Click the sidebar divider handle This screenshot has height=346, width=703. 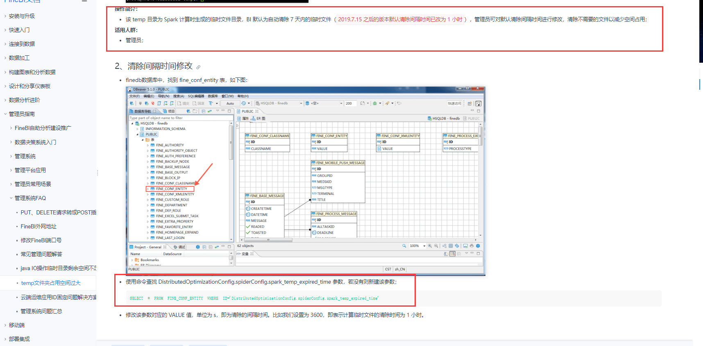click(98, 173)
